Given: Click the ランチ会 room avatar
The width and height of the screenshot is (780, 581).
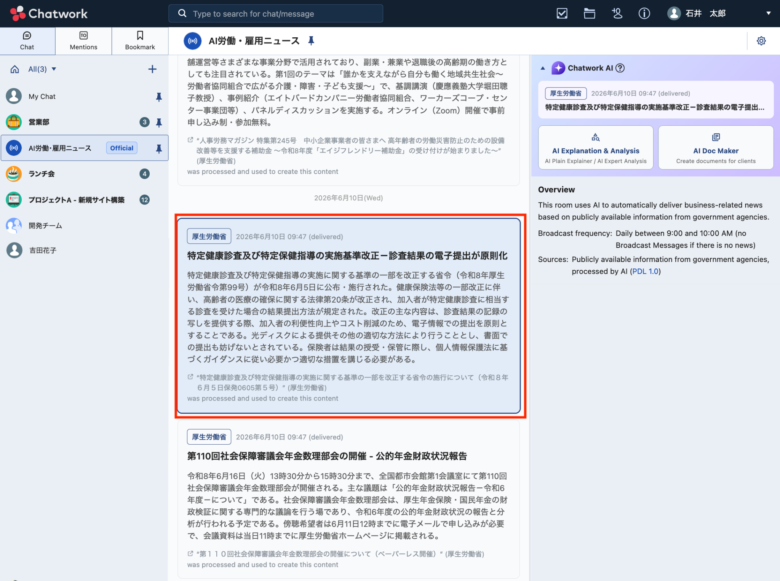Looking at the screenshot, I should [x=14, y=174].
